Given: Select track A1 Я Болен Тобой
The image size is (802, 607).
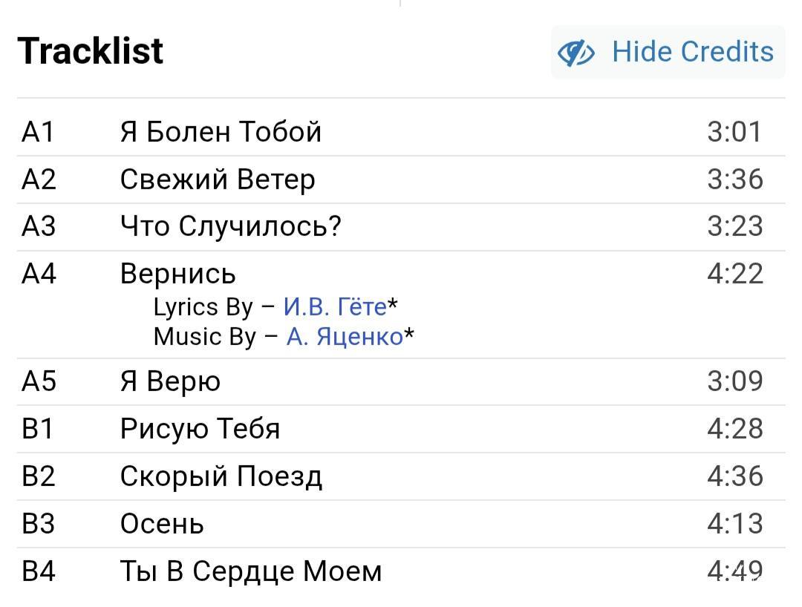Looking at the screenshot, I should pyautogui.click(x=401, y=132).
